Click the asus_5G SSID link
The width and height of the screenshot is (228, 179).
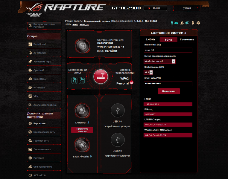[x=84, y=25]
